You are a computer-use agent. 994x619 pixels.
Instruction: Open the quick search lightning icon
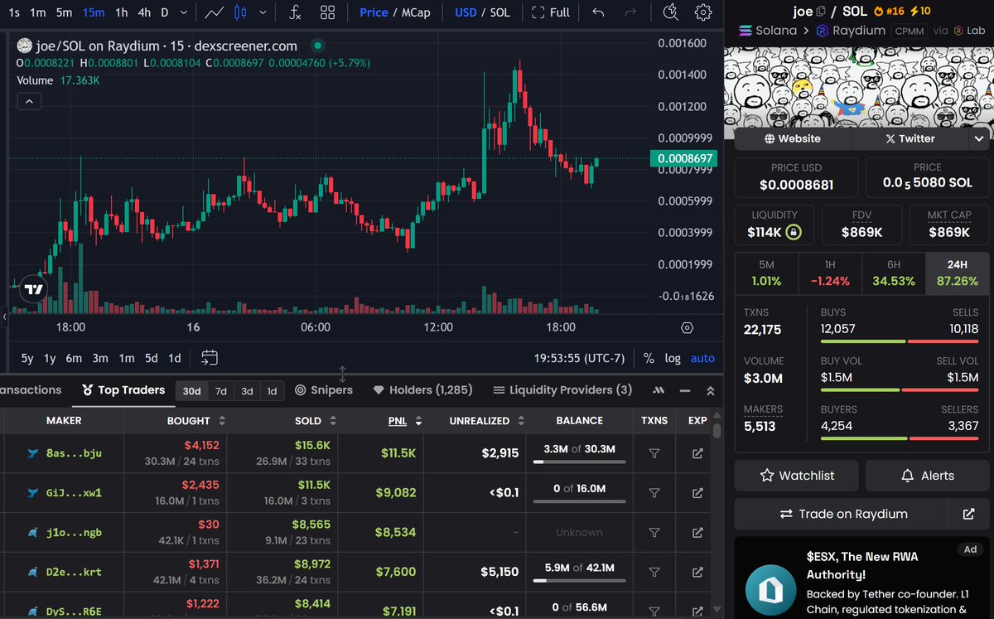(672, 12)
